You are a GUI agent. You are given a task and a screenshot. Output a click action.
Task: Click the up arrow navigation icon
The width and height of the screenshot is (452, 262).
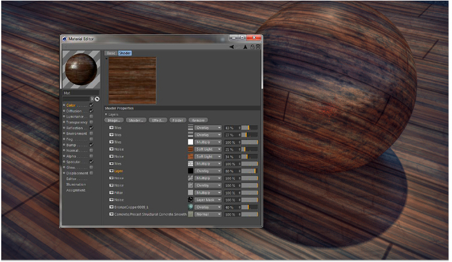coord(245,46)
